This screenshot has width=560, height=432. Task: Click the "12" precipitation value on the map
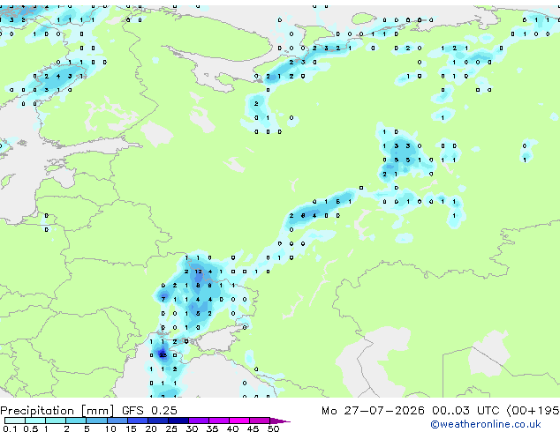click(x=198, y=272)
